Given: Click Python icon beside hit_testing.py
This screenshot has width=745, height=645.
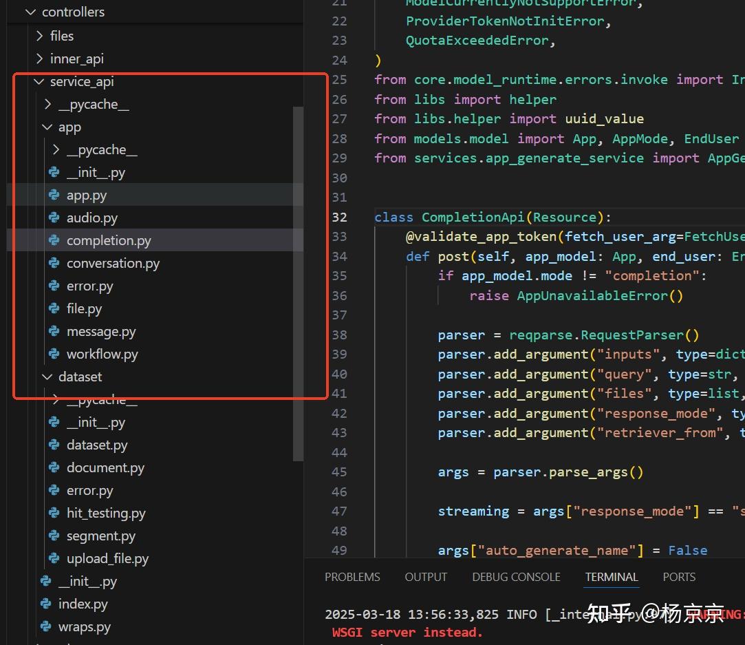Looking at the screenshot, I should 54,513.
